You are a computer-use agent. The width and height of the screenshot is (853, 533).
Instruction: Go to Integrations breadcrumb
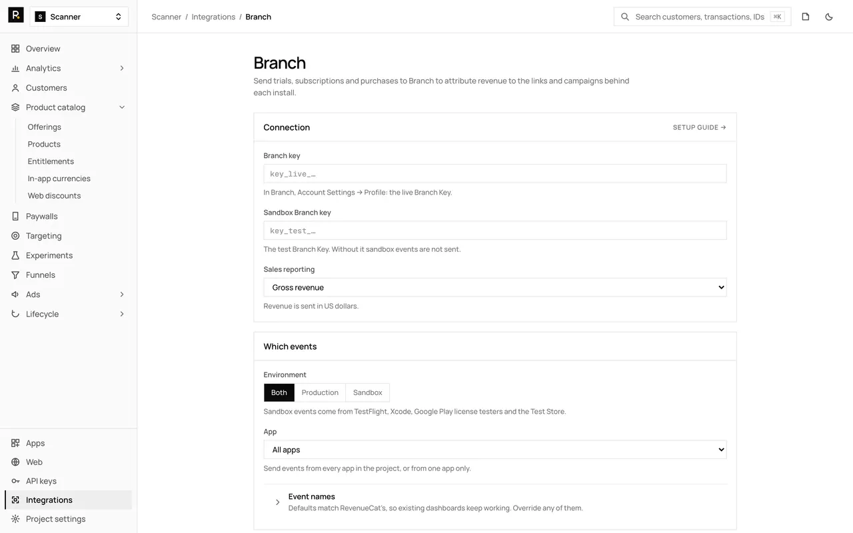(213, 17)
